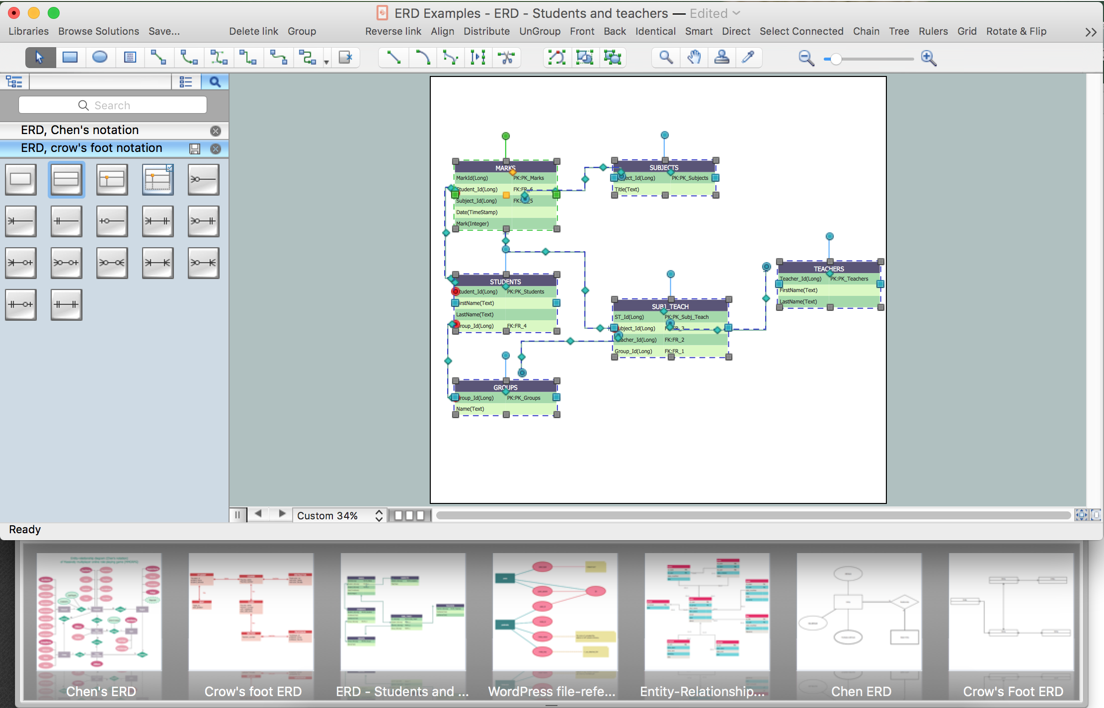Click the Eyedropper/color picker tool
The width and height of the screenshot is (1104, 708).
(x=748, y=58)
